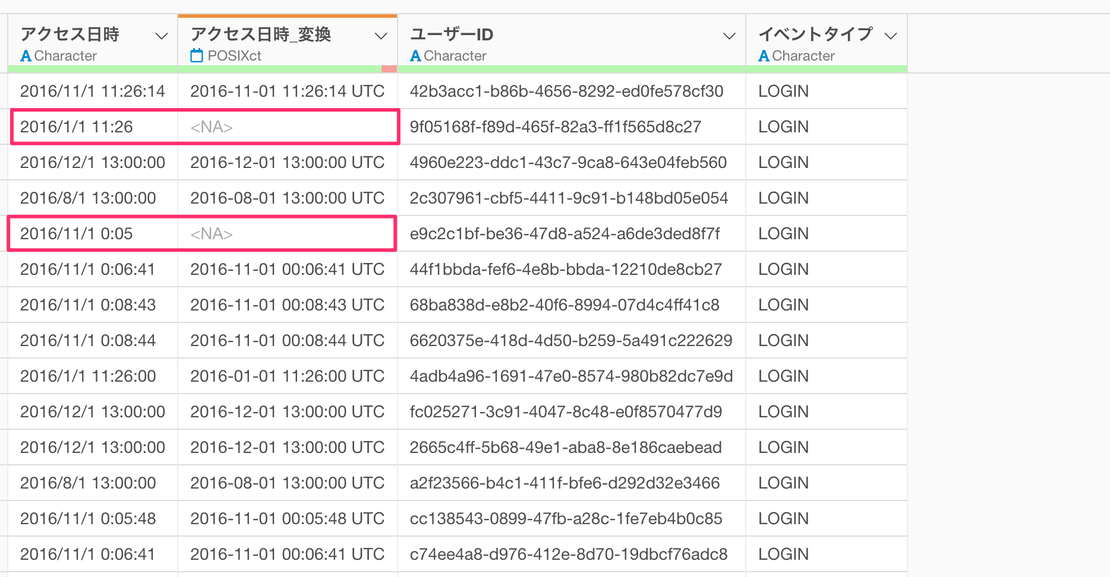The height and width of the screenshot is (577, 1110).
Task: Select cell 2016/1/1 11:26
Action: coord(93,126)
